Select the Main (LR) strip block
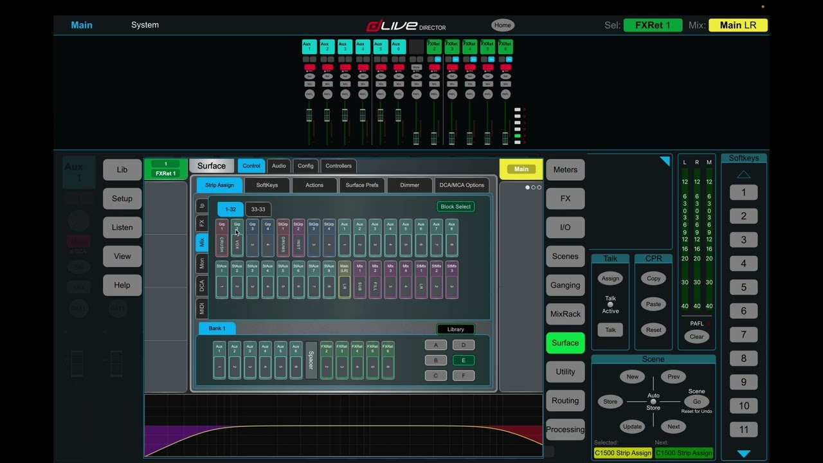 [x=345, y=280]
